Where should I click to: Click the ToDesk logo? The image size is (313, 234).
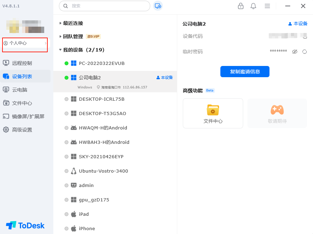click(x=25, y=226)
